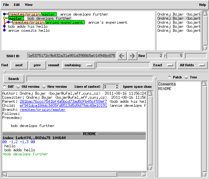Image resolution: width=209 pixels, height=179 pixels.
Task: Switch to Tree view radio button
Action: click(x=186, y=77)
